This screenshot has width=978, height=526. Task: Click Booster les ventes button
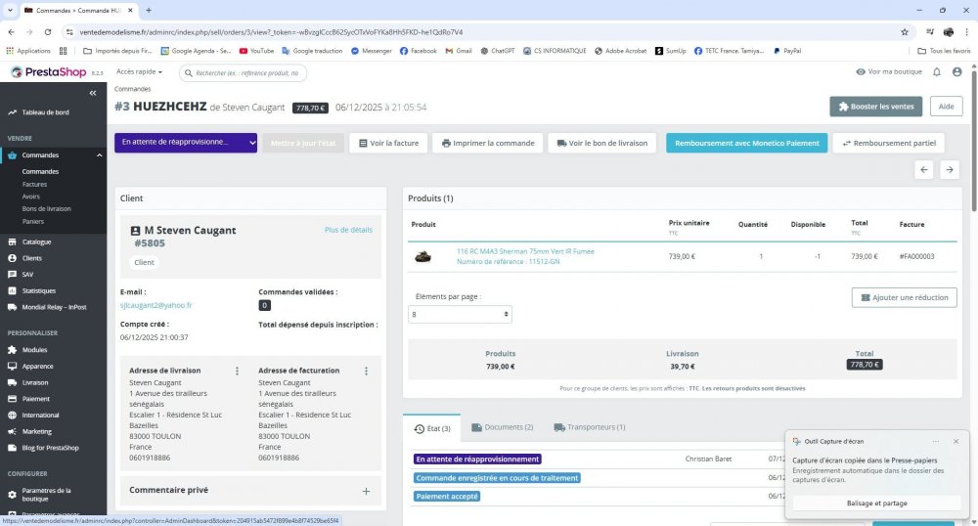click(875, 107)
